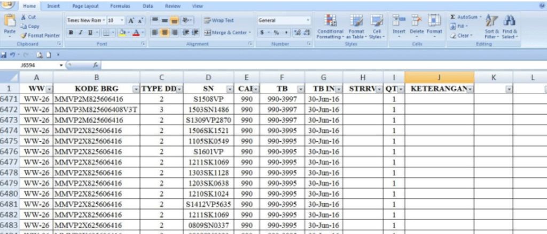Cut the selection with the scissors icon
This screenshot has height=234, width=547.
coord(28,17)
